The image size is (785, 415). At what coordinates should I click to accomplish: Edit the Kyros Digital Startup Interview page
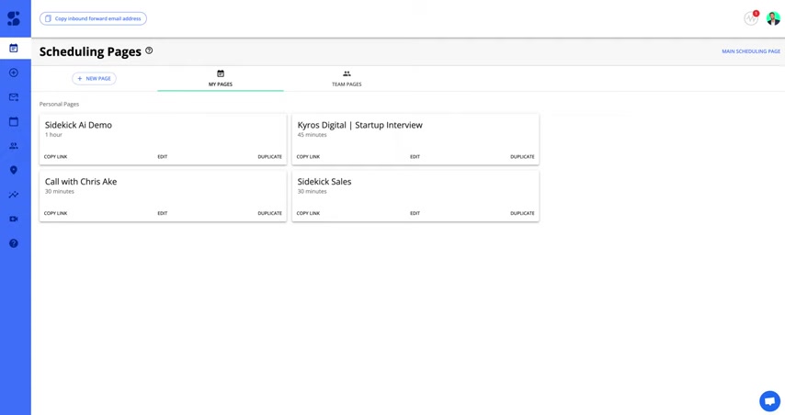click(415, 156)
